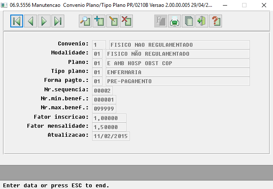Select the Modalidade code field

(x=97, y=54)
